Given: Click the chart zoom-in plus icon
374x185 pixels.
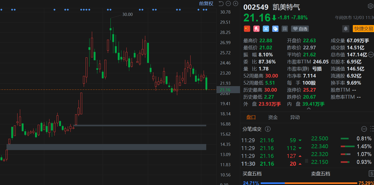Looking at the screenshot, I should [236, 3].
